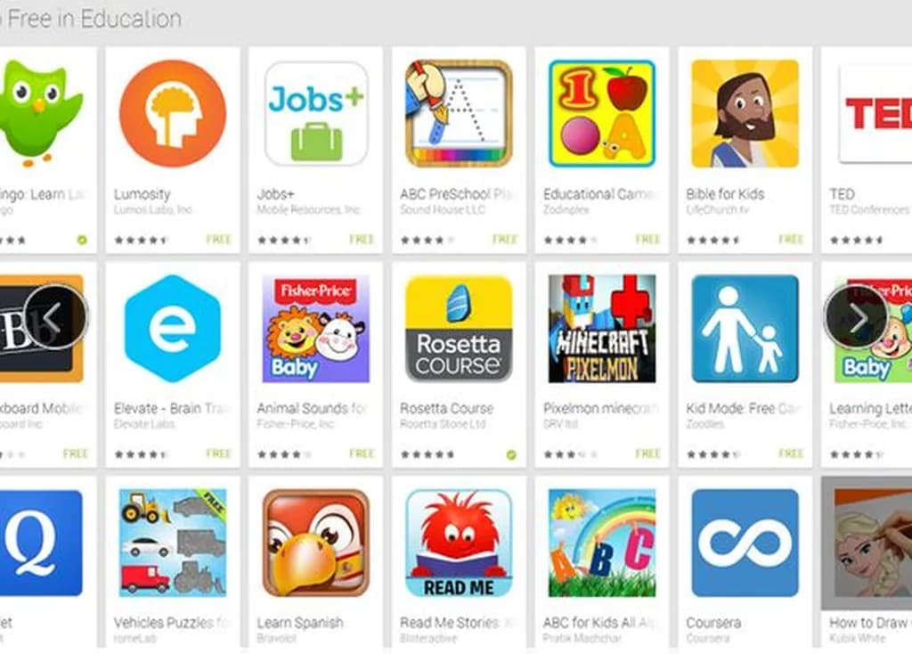Click the Kid Mode app icon
Screen dimensions: 912x654
point(745,329)
